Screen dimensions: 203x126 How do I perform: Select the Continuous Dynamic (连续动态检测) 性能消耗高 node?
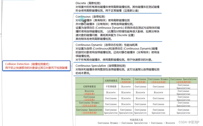(x=106, y=45)
